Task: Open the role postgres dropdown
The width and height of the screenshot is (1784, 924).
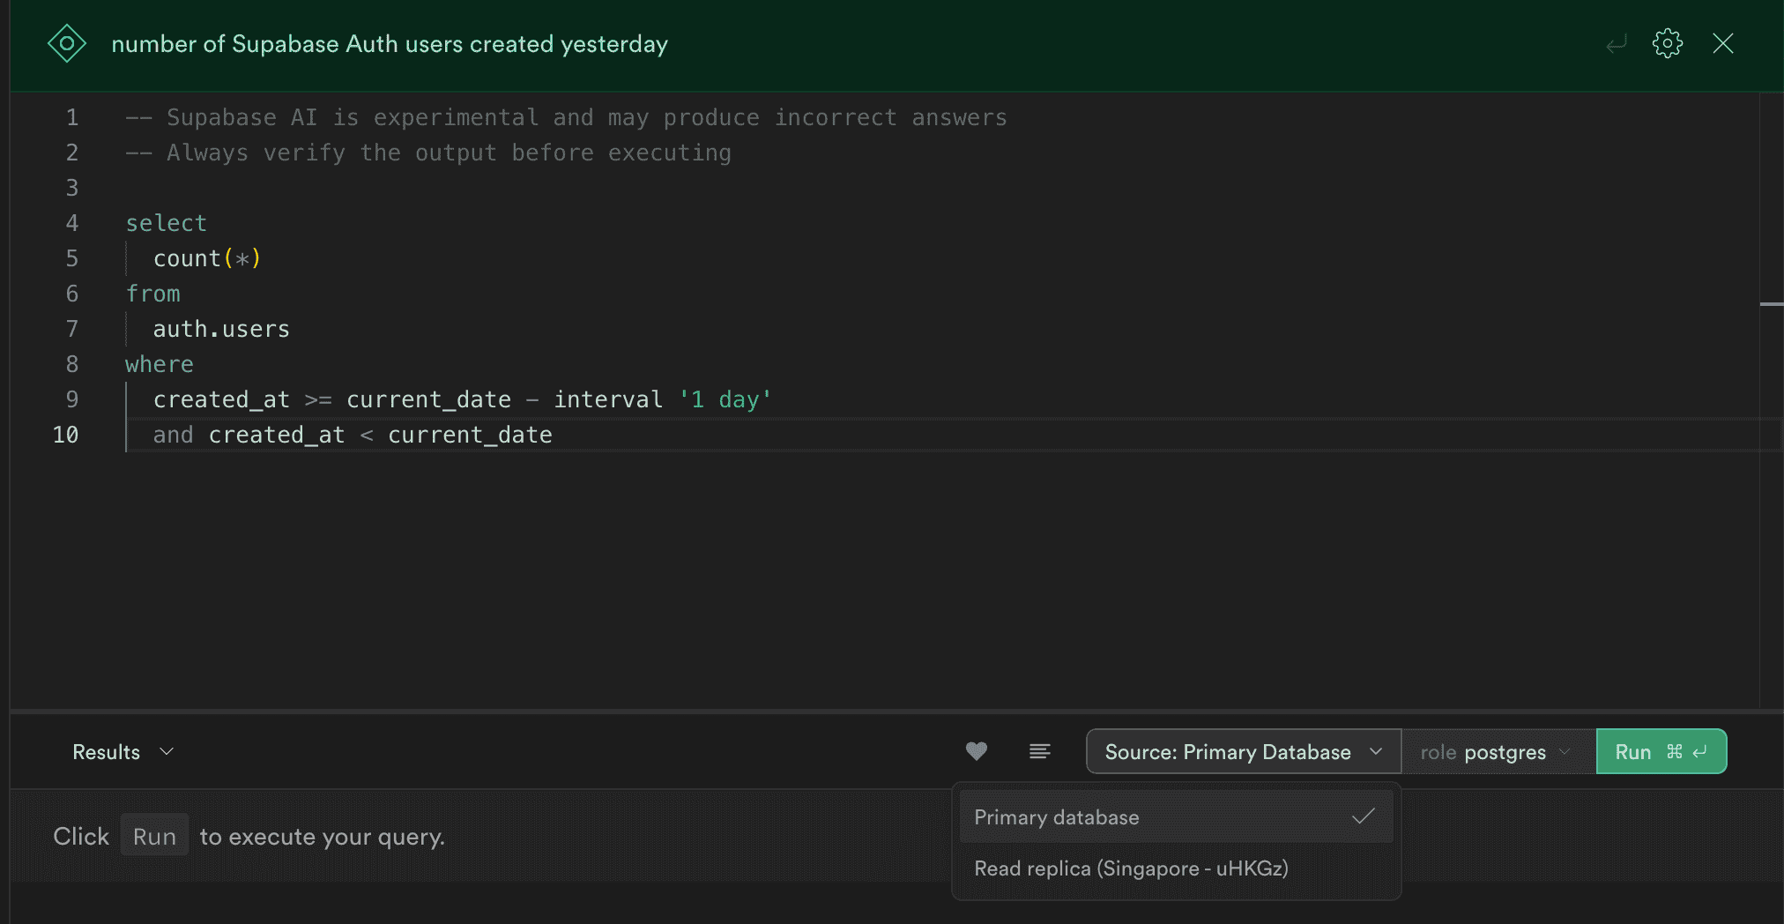Action: click(x=1497, y=751)
